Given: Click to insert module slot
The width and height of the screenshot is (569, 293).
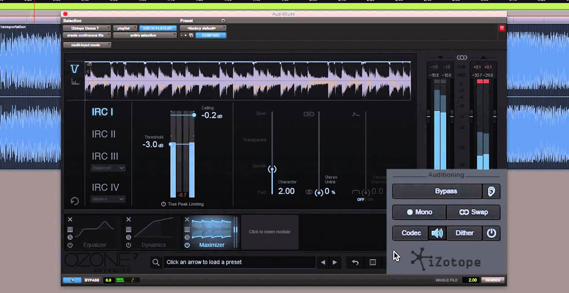Looking at the screenshot, I should 269,232.
